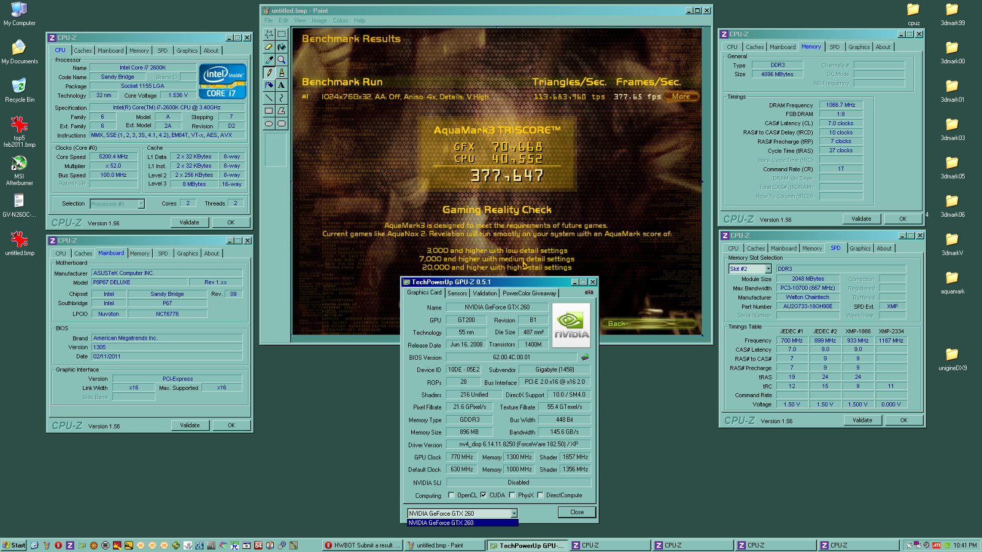
Task: Open the Colors menu in Paint
Action: (x=341, y=20)
